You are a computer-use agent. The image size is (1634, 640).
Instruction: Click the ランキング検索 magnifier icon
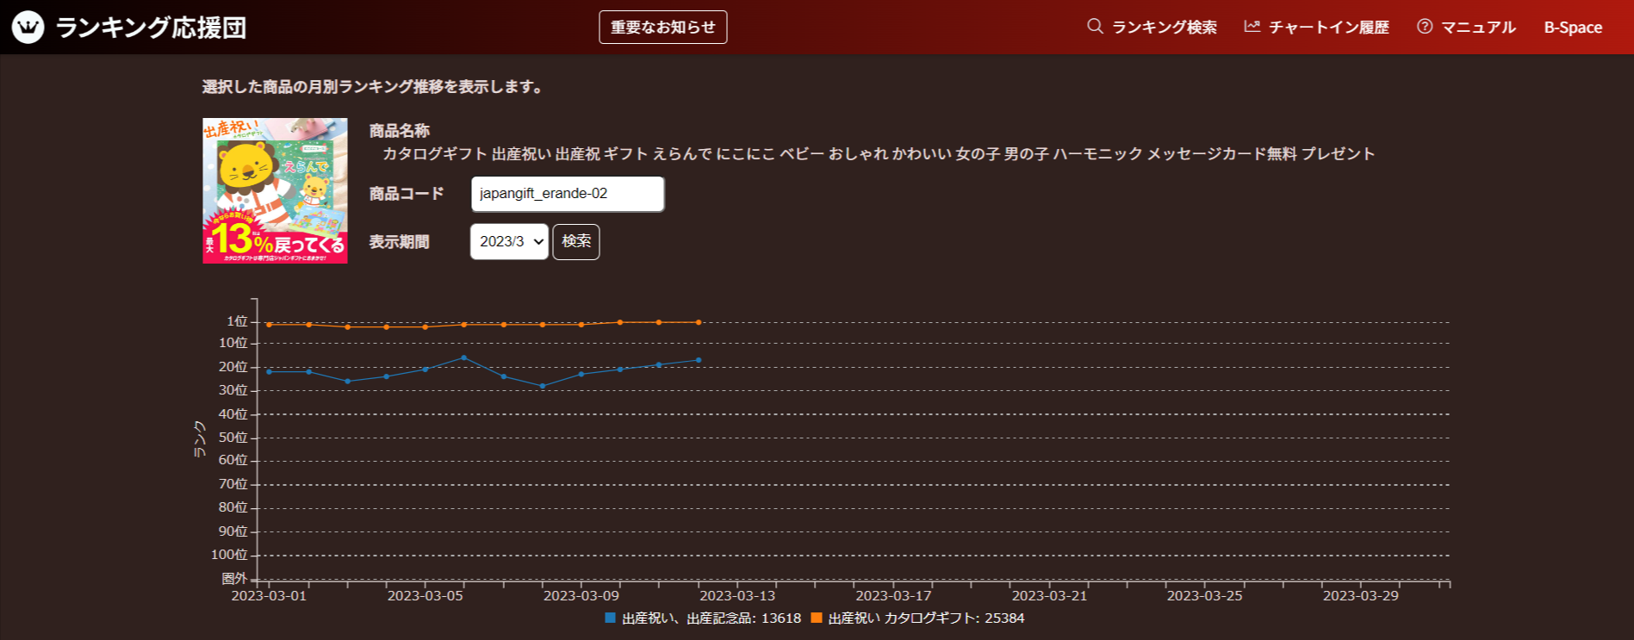(1095, 27)
